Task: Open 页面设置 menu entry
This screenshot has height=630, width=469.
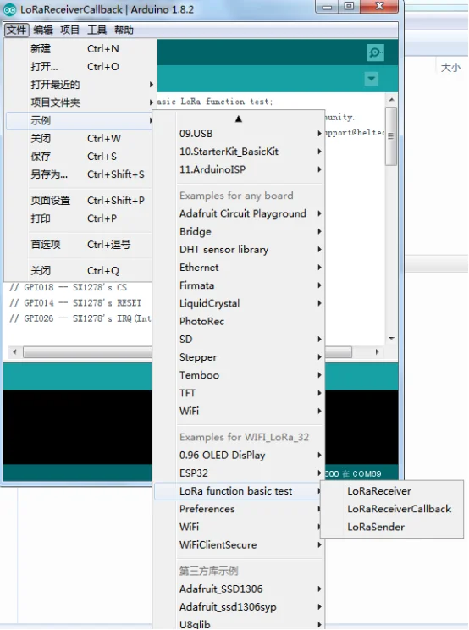Action: pos(80,200)
